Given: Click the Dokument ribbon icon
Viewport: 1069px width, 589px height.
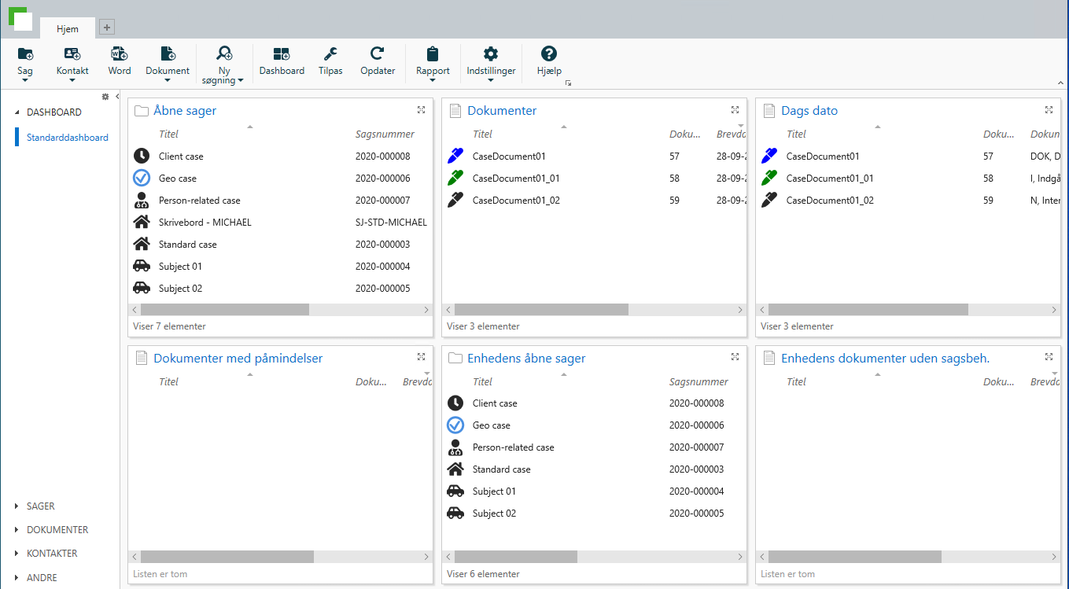Looking at the screenshot, I should (168, 53).
